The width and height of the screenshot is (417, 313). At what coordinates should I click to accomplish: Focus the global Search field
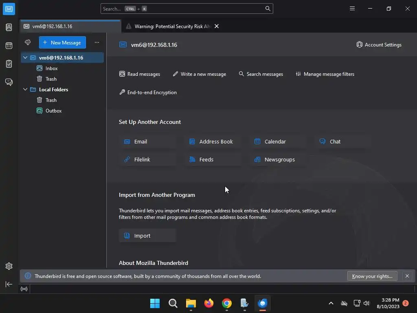pyautogui.click(x=187, y=9)
